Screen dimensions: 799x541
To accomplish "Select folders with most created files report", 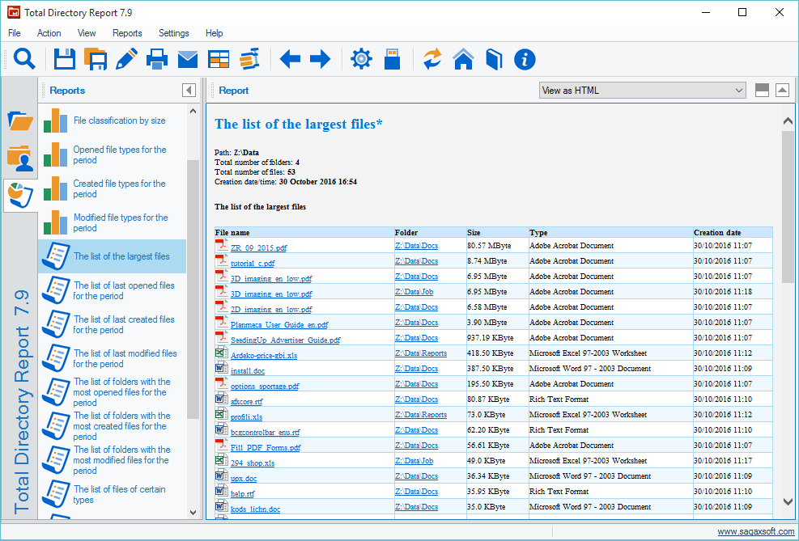I will click(x=113, y=426).
